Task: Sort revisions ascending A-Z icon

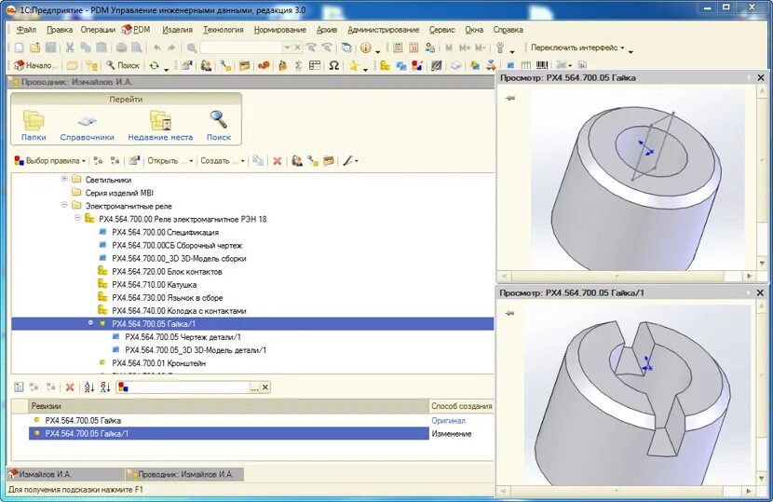Action: coord(89,387)
